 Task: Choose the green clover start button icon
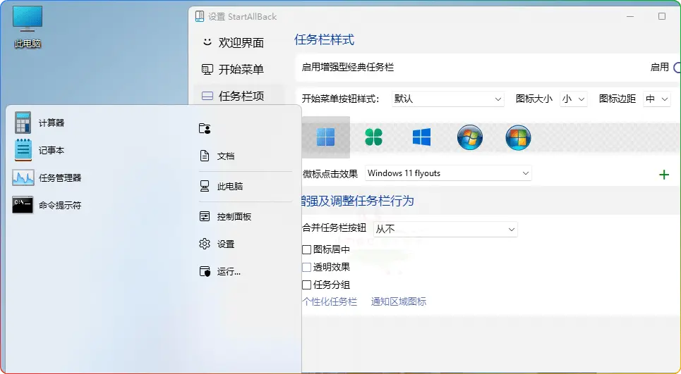pyautogui.click(x=373, y=137)
